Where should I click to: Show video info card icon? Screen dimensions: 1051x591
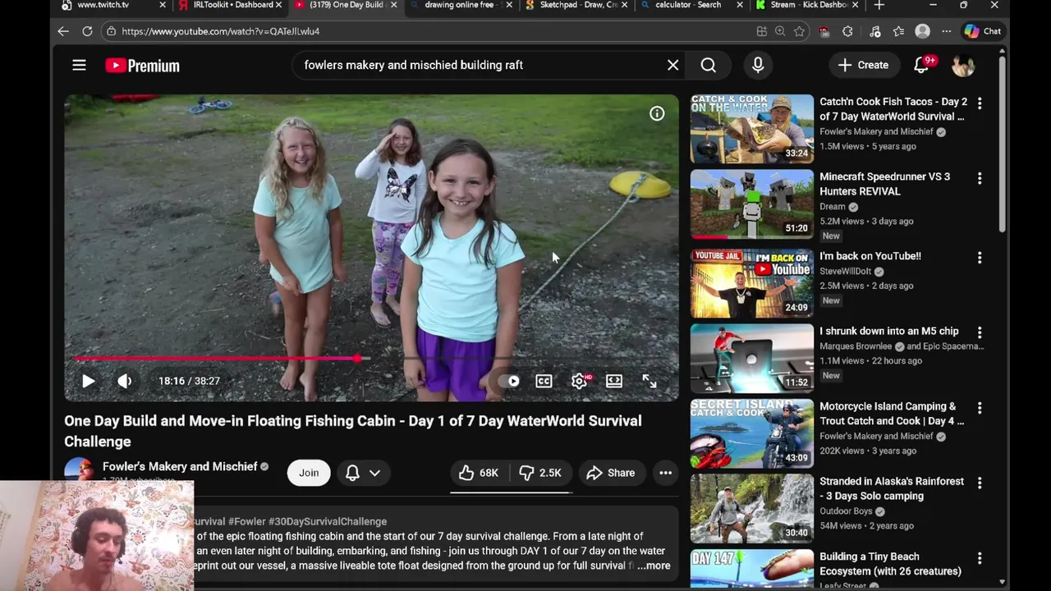(657, 114)
